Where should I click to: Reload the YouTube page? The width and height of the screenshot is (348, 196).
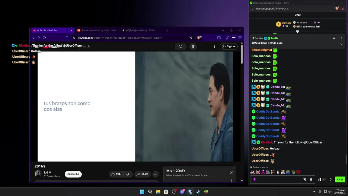coord(44,38)
